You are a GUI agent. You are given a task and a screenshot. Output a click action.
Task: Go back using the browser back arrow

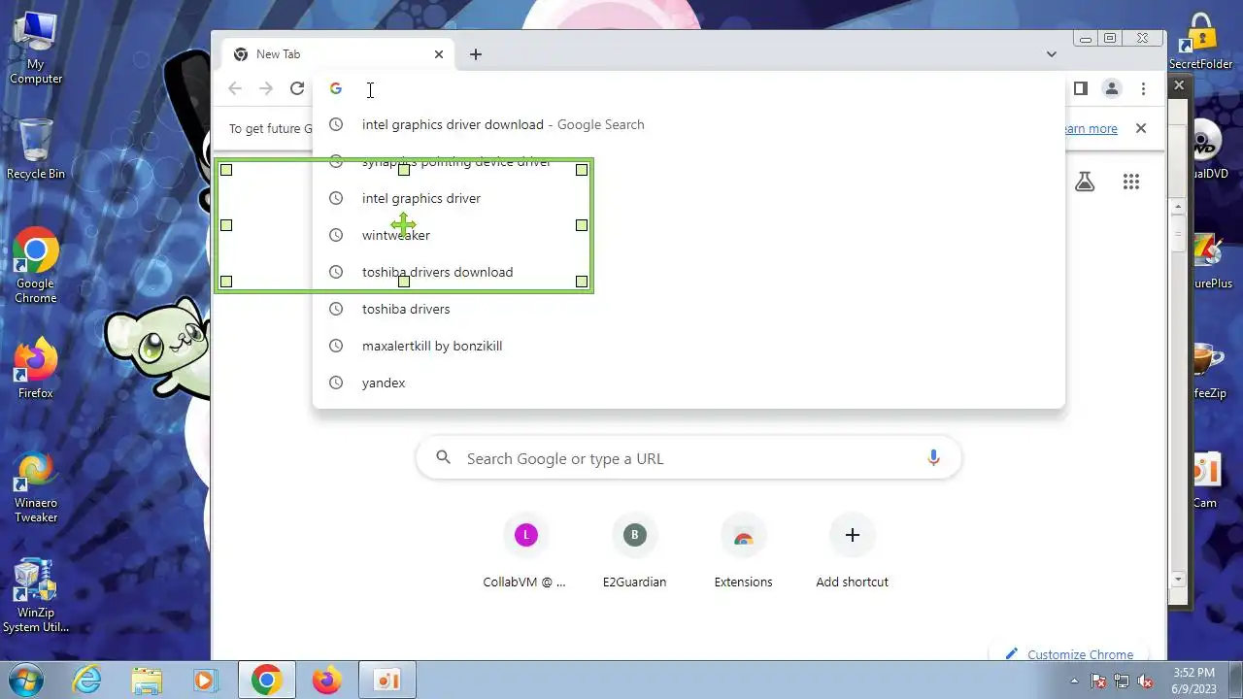pyautogui.click(x=235, y=89)
